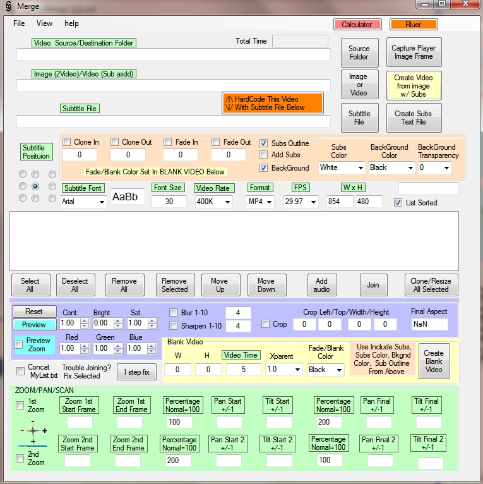This screenshot has width=483, height=484.
Task: Open the BackGround Color dropdown showing Black
Action: [x=391, y=167]
